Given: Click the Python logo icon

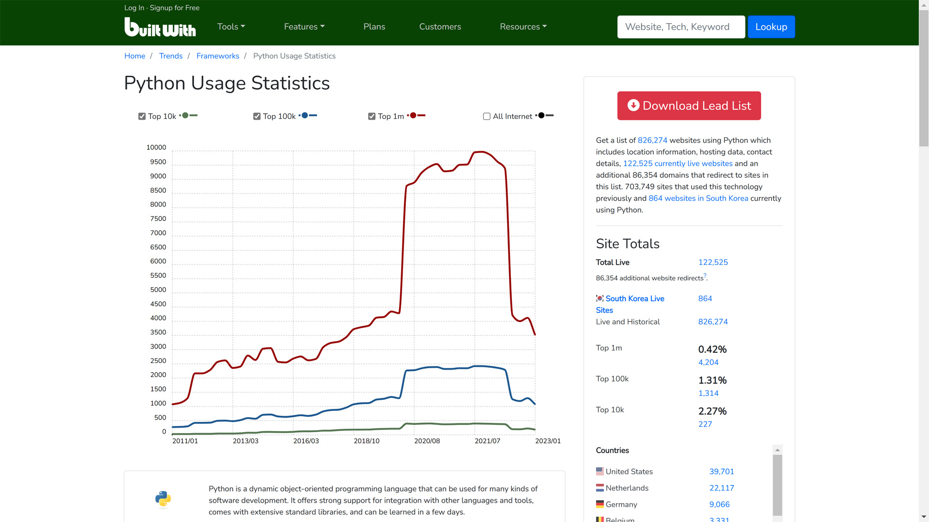Looking at the screenshot, I should tap(163, 499).
